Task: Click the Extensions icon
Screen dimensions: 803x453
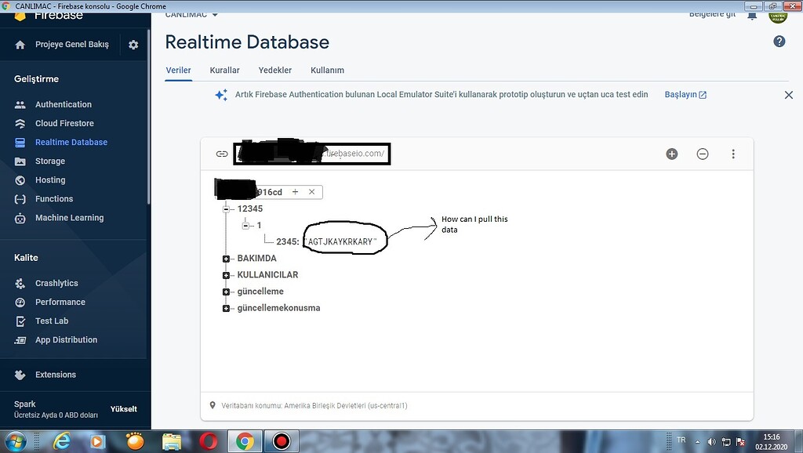Action: pos(20,375)
